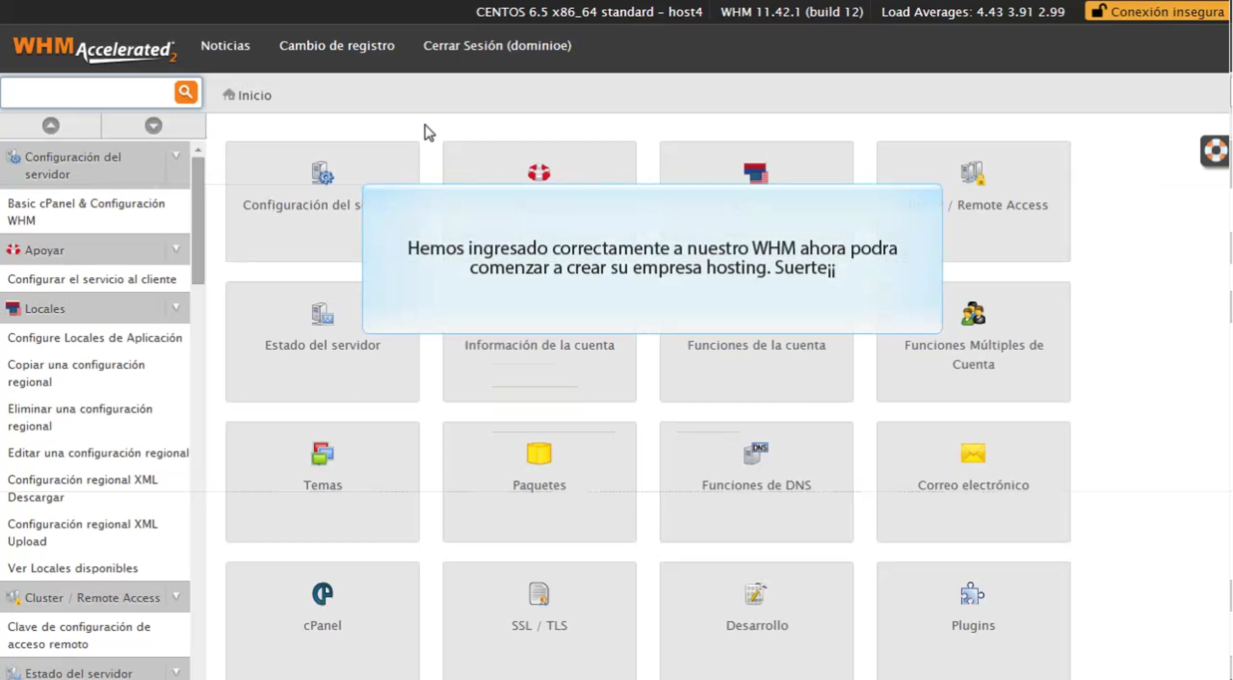Screen dimensions: 1233x680
Task: Click Información de la cuenta tile label
Action: (x=539, y=345)
